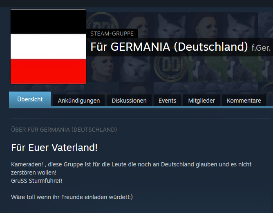273x213 pixels.
Task: Click the f.Ger. group abbreviation
Action: coord(261,48)
